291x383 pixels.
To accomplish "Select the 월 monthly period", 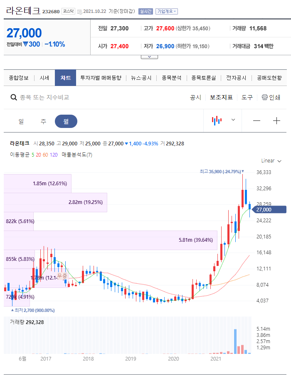I will pyautogui.click(x=66, y=121).
